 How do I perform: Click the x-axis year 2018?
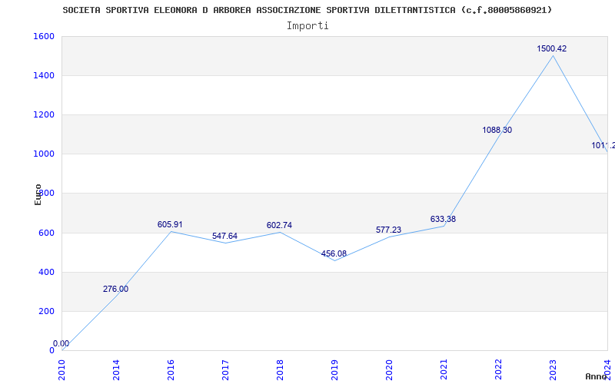pyautogui.click(x=280, y=370)
